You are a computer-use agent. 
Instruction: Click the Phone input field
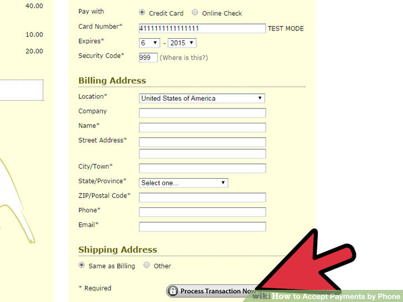click(x=202, y=212)
